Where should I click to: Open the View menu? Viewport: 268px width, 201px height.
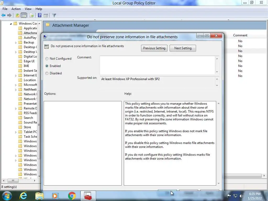click(28, 9)
